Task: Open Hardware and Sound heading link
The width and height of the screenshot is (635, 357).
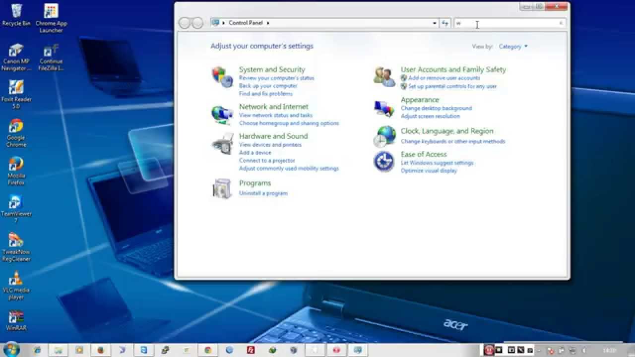Action: pos(273,136)
